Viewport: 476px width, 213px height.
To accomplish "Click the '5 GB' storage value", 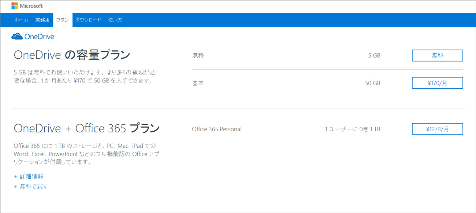I will point(374,55).
